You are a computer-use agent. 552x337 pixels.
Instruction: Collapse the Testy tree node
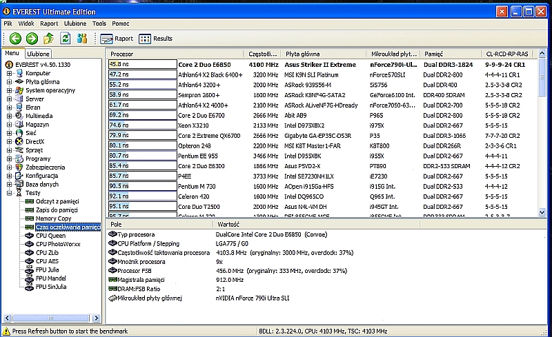click(9, 193)
